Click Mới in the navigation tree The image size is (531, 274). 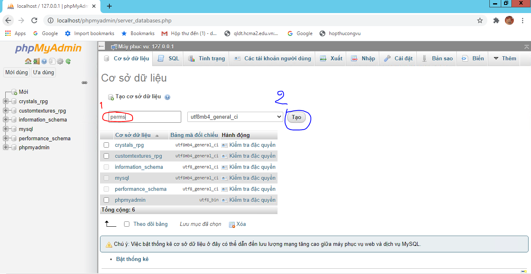(x=23, y=92)
